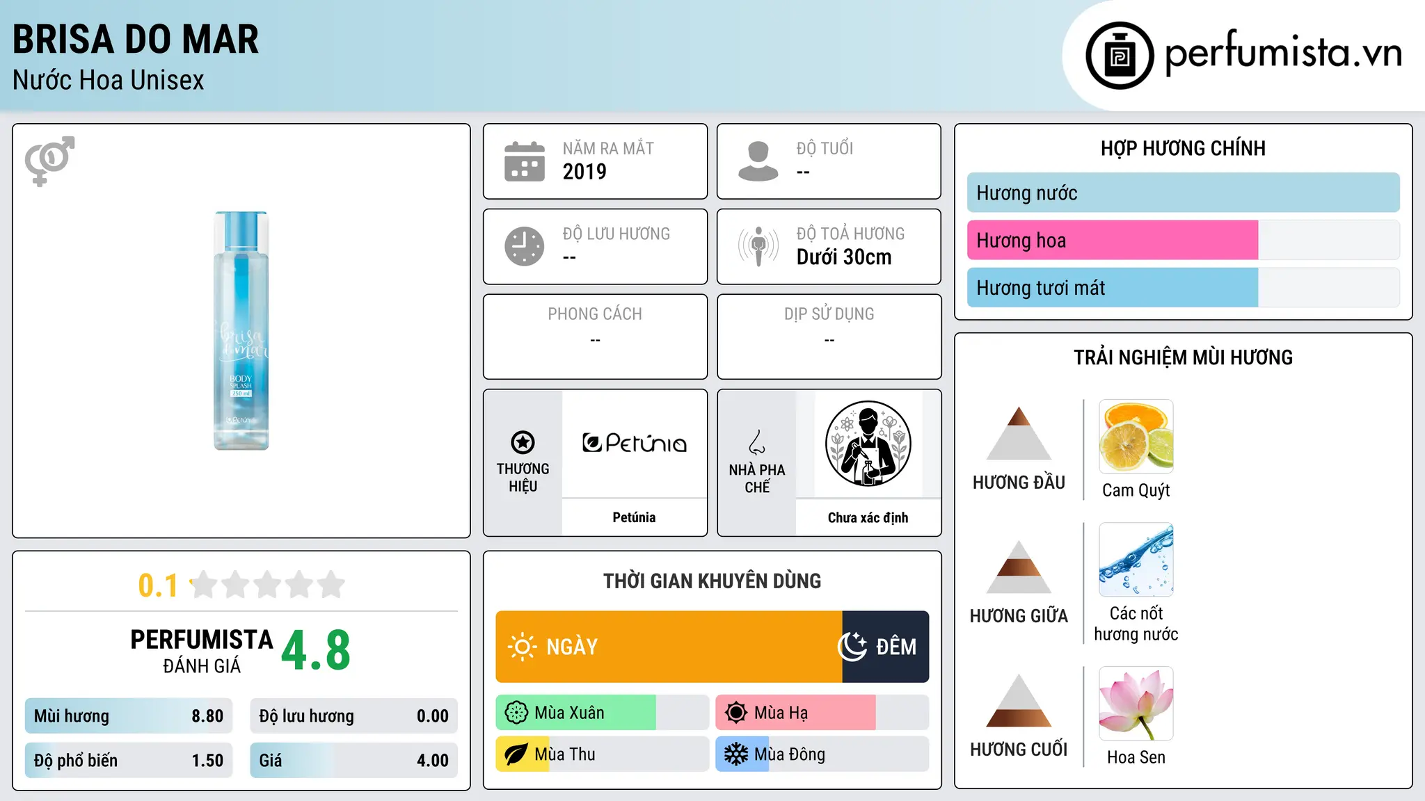Viewport: 1425px width, 801px height.
Task: Click the sillage icon beside Độ toả hương
Action: click(x=758, y=246)
